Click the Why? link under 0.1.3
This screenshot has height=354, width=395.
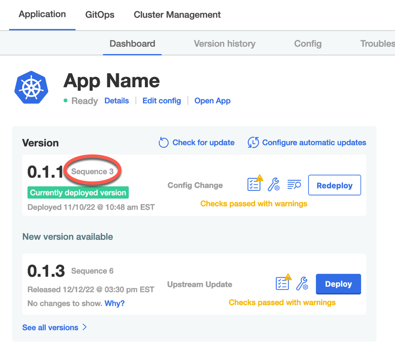[x=115, y=304]
